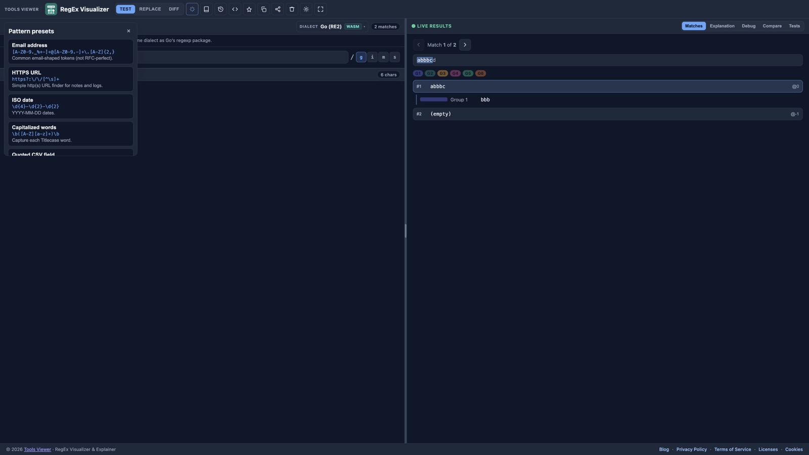Open the Explanation results tab
This screenshot has width=809, height=455.
(x=722, y=26)
